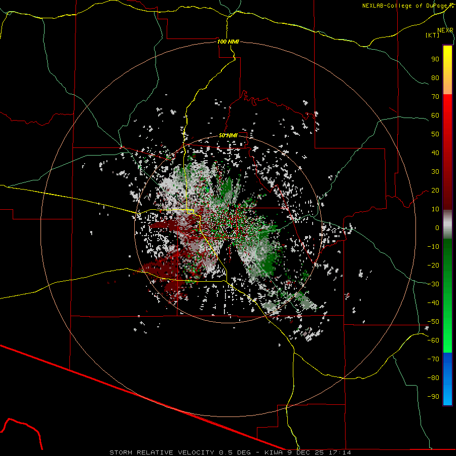Click the -80 value on velocity scale
The height and width of the screenshot is (456, 456).
click(433, 378)
